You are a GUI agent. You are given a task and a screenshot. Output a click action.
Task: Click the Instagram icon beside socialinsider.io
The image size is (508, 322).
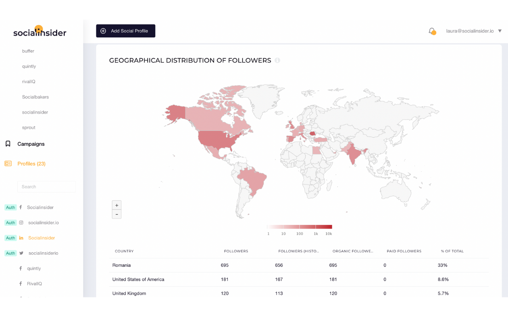click(x=21, y=223)
